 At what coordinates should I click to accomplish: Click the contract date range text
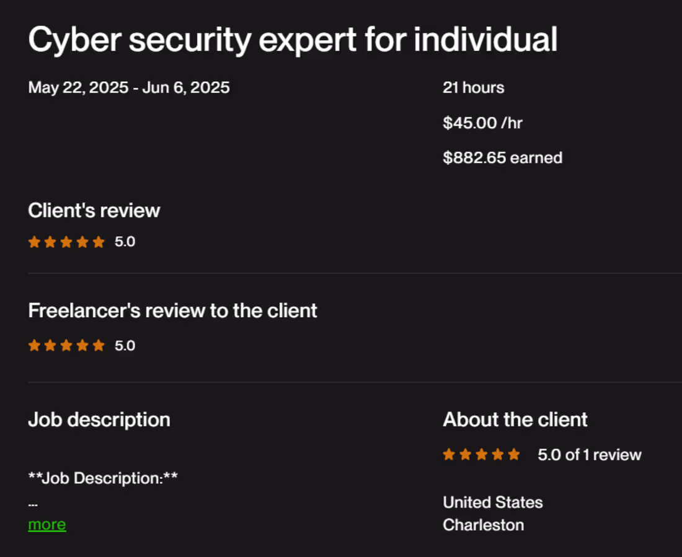click(x=128, y=87)
